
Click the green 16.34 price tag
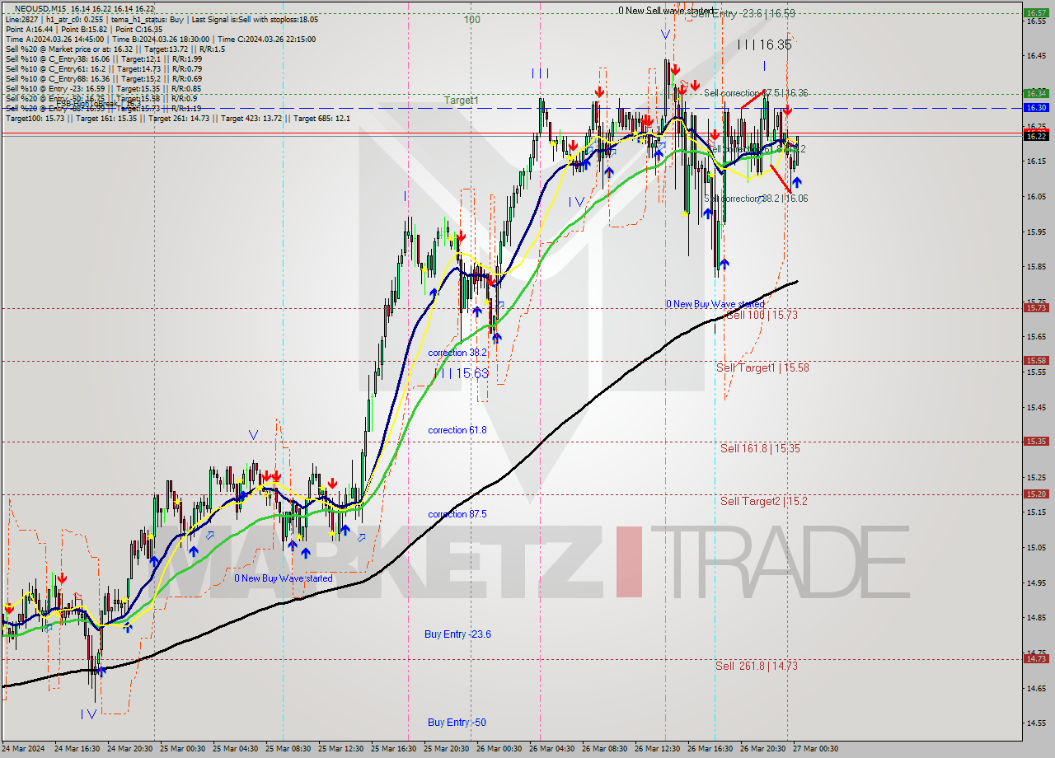click(1035, 93)
